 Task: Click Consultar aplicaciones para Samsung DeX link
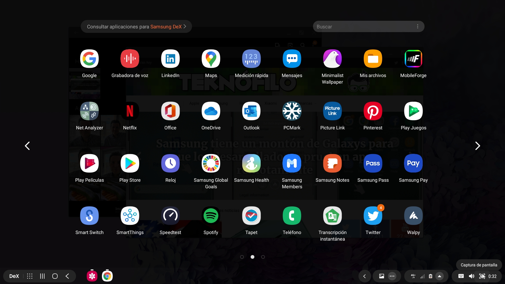click(136, 27)
